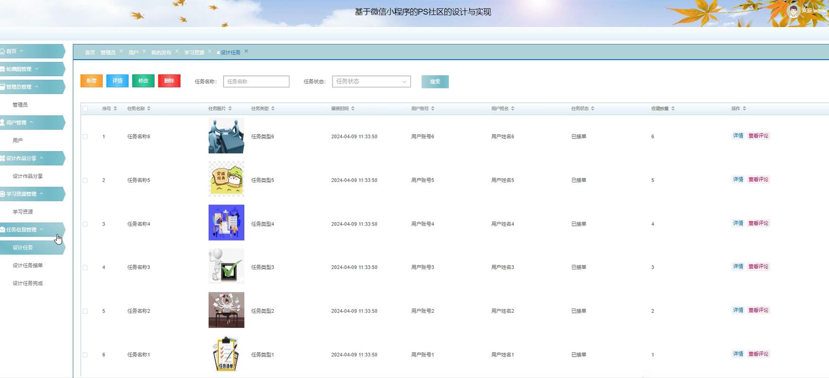Close the 管理员 tab with its X
The width and height of the screenshot is (829, 378).
tap(121, 51)
